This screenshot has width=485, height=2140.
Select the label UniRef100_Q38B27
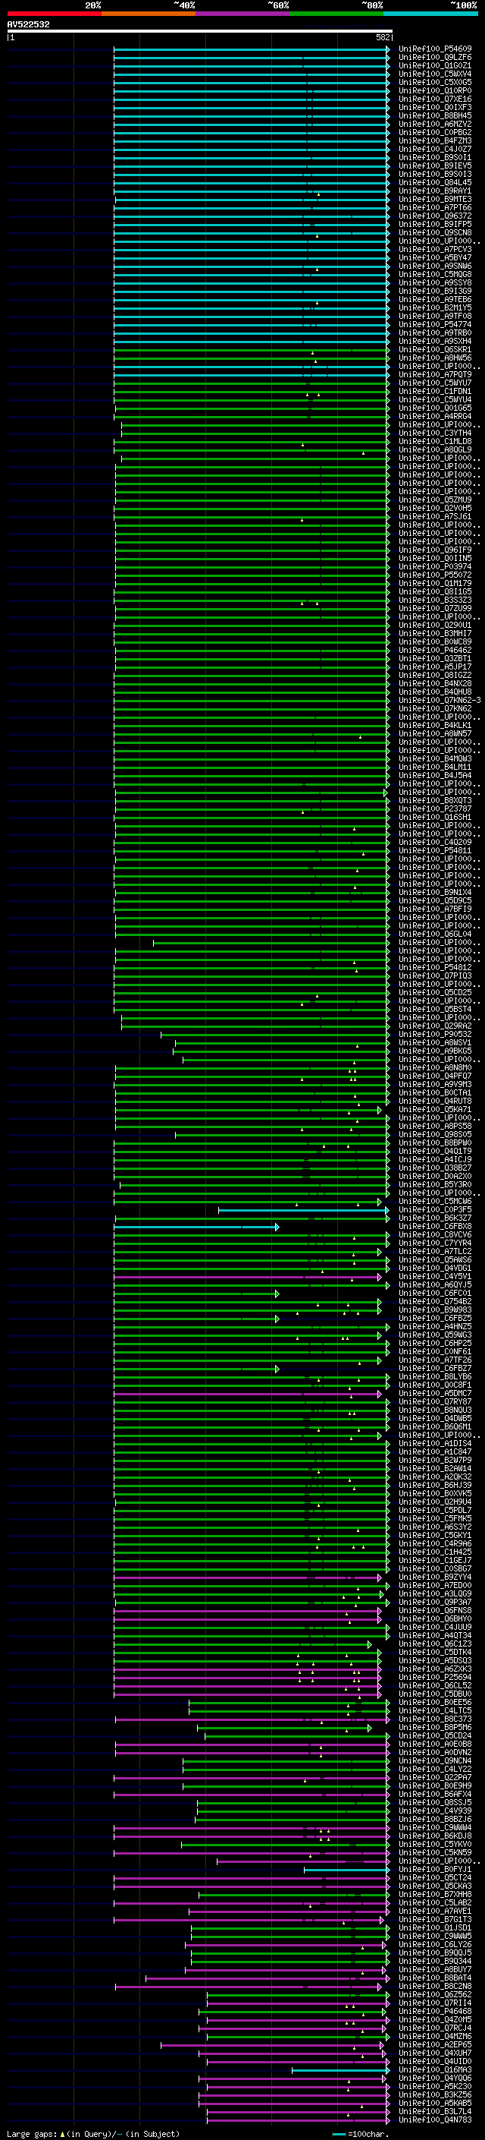434,1168
